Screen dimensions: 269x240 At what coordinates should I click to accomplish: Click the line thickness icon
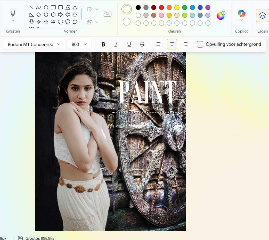pos(108,14)
